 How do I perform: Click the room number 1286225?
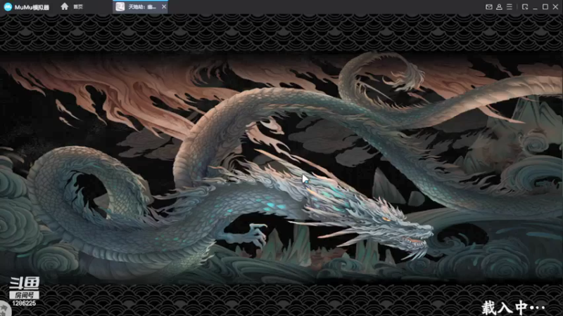pyautogui.click(x=24, y=303)
